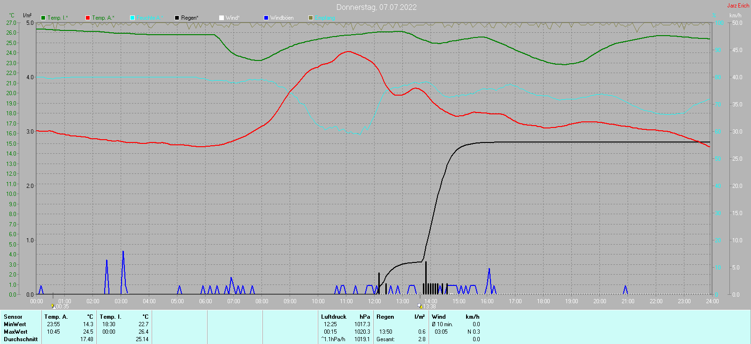The width and height of the screenshot is (751, 344).
Task: Click the '12:25' pressure time cell
Action: pos(330,324)
